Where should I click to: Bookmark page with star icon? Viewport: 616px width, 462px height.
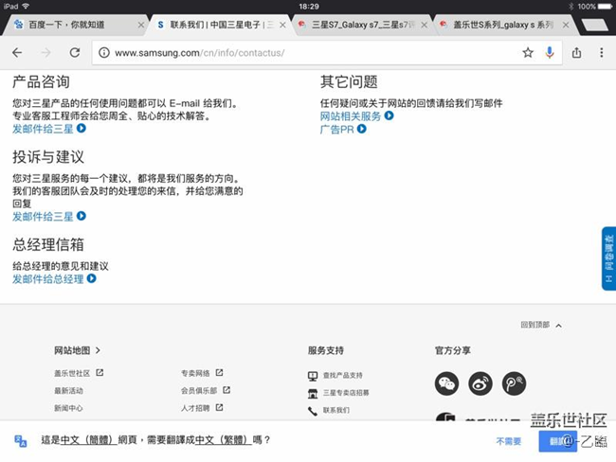pyautogui.click(x=528, y=53)
